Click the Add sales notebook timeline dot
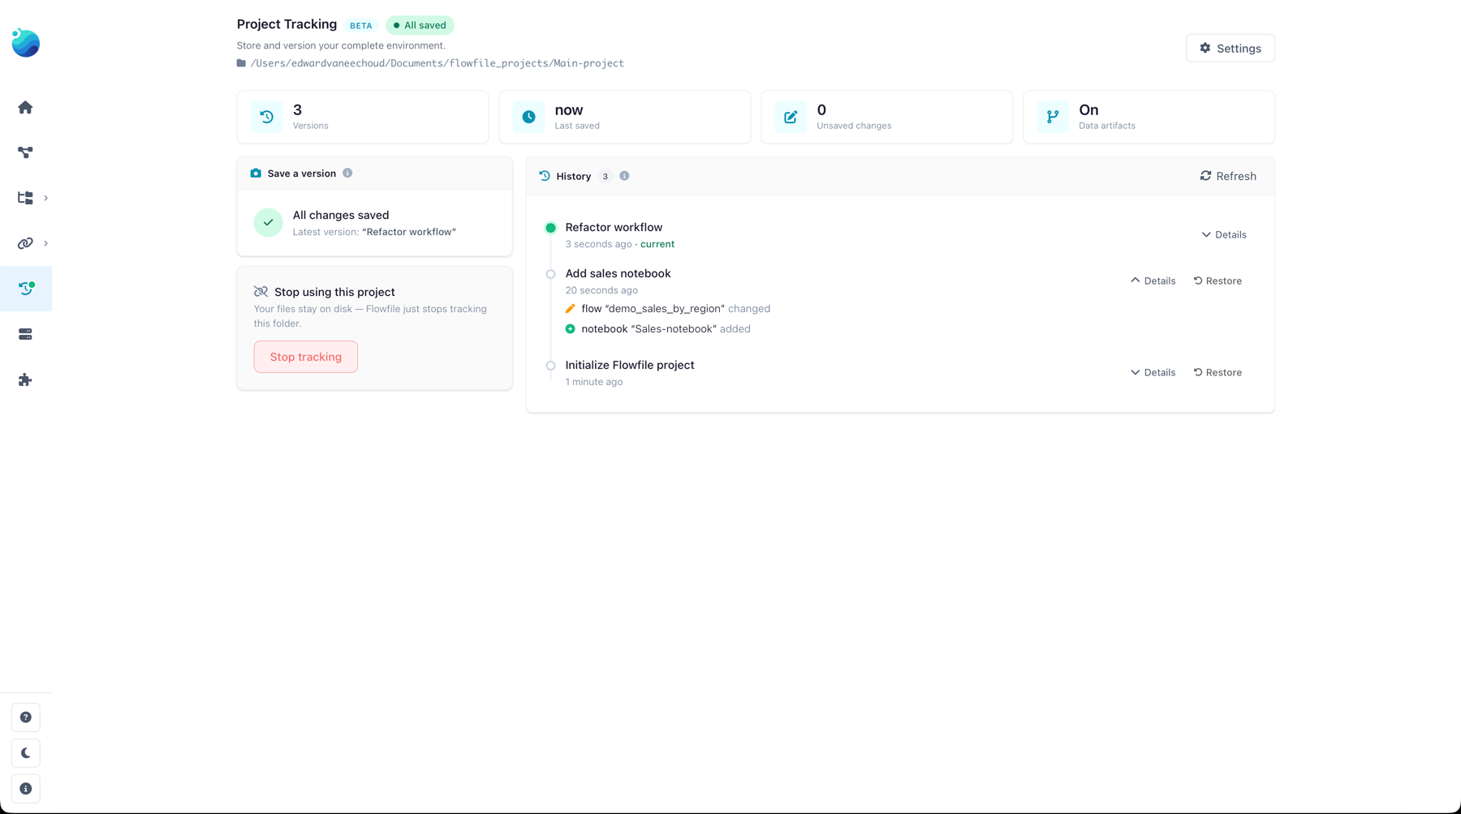This screenshot has width=1461, height=814. (x=550, y=274)
